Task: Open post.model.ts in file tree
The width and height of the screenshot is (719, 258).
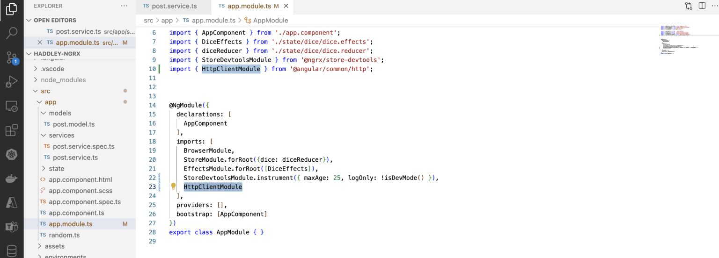Action: (73, 124)
